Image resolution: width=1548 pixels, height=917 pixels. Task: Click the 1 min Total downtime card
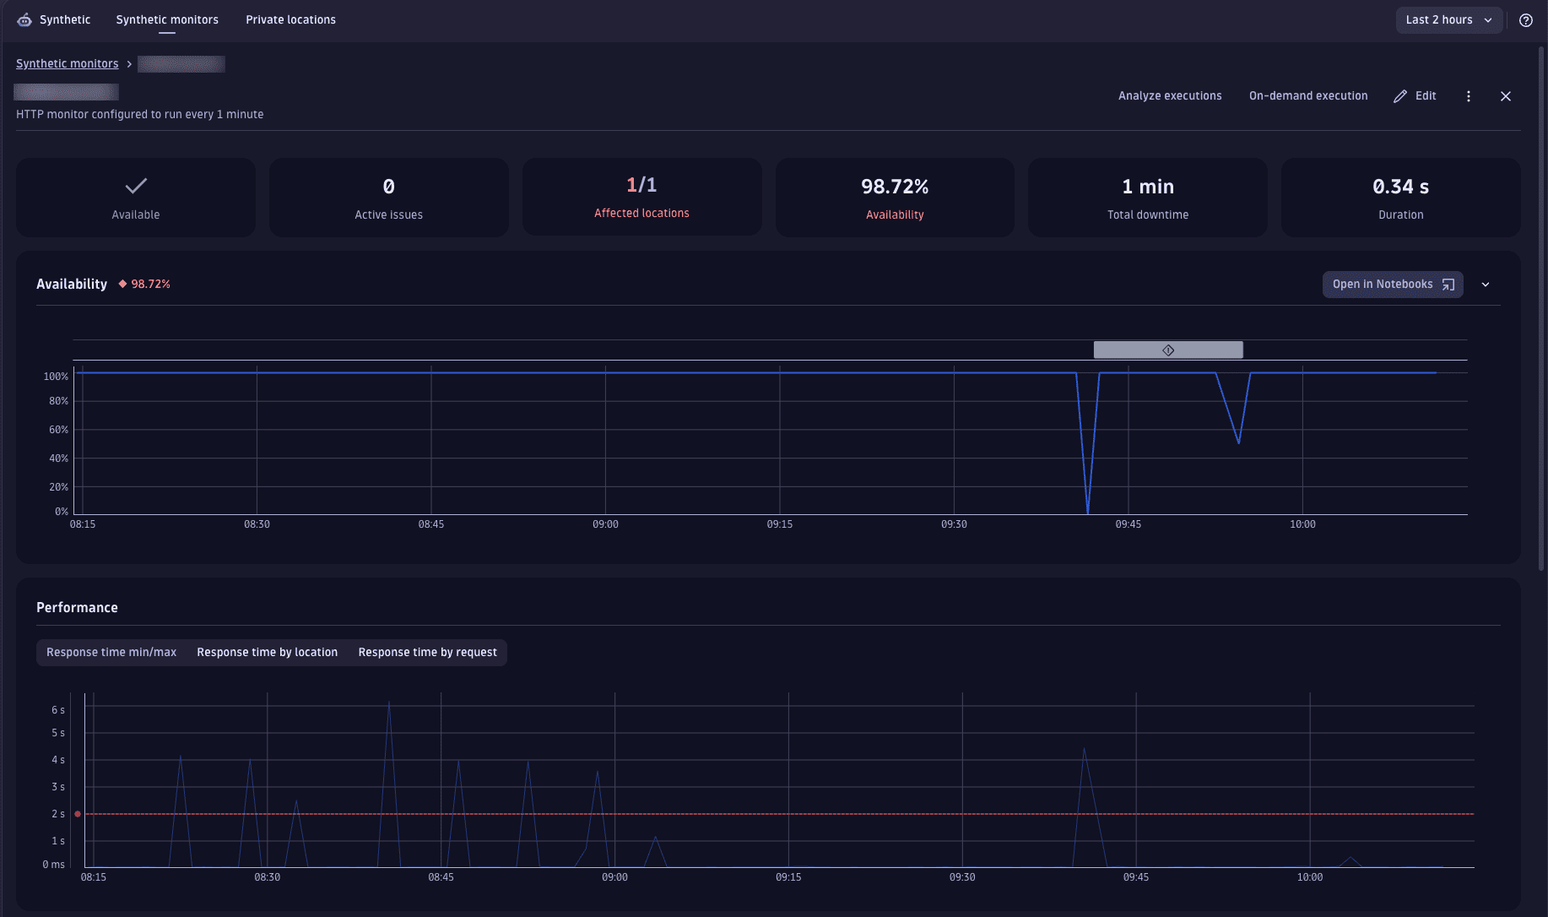pos(1148,197)
